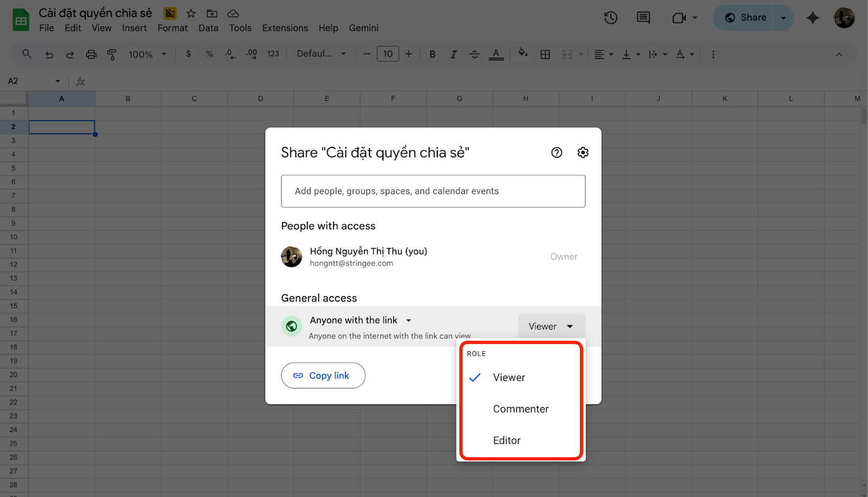Viewport: 868px width, 497px height.
Task: Click the print icon
Action: point(91,54)
